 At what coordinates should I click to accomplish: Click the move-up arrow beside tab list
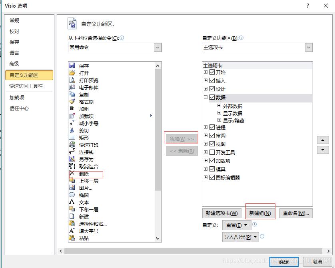323,140
